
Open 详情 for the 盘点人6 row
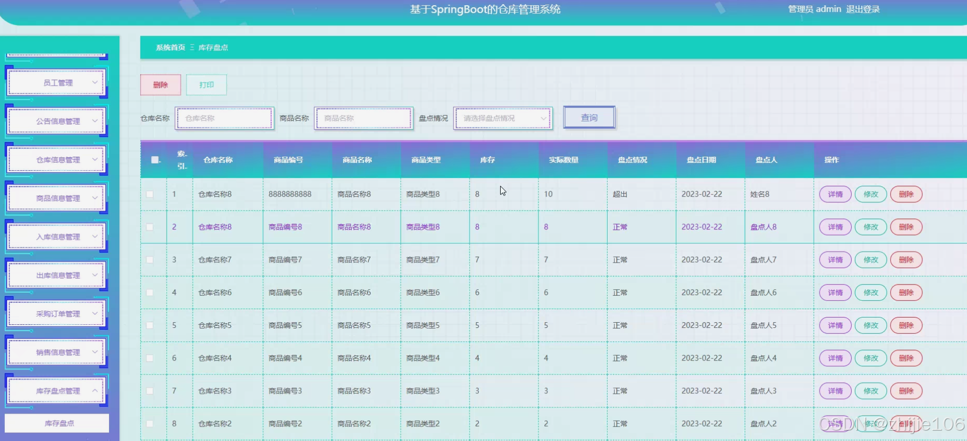835,293
